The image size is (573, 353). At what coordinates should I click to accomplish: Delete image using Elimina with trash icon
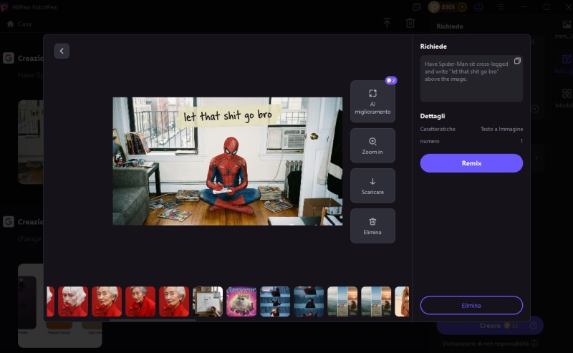tap(372, 226)
